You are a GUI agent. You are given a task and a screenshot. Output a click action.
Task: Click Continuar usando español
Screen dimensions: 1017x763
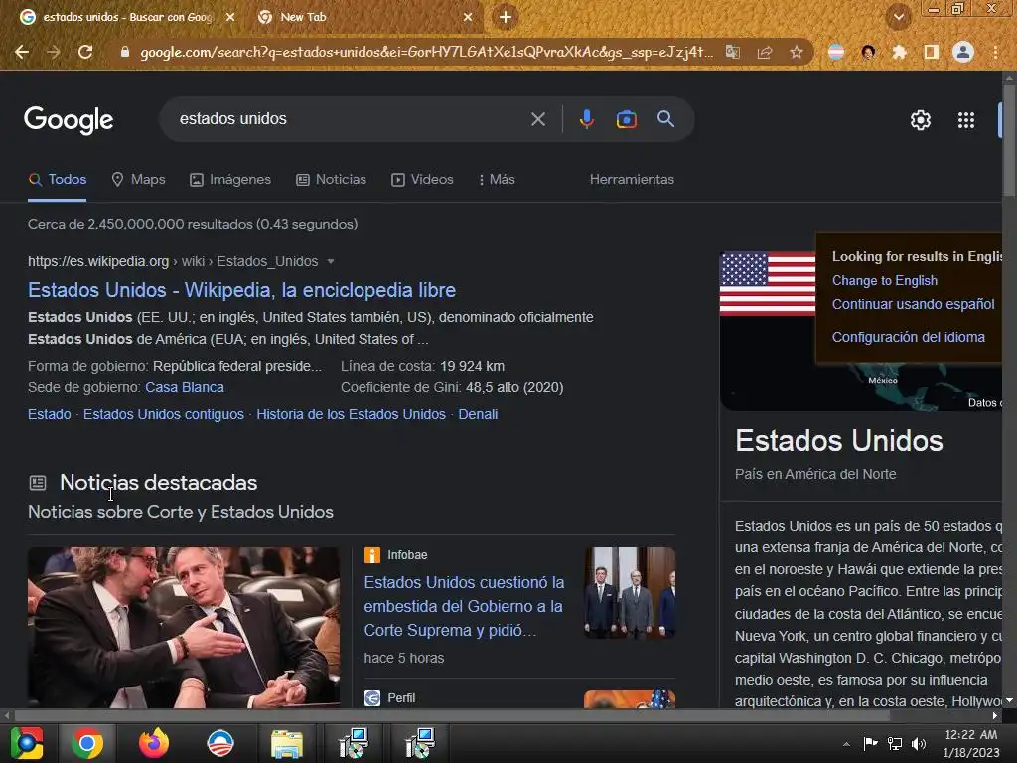pos(914,304)
